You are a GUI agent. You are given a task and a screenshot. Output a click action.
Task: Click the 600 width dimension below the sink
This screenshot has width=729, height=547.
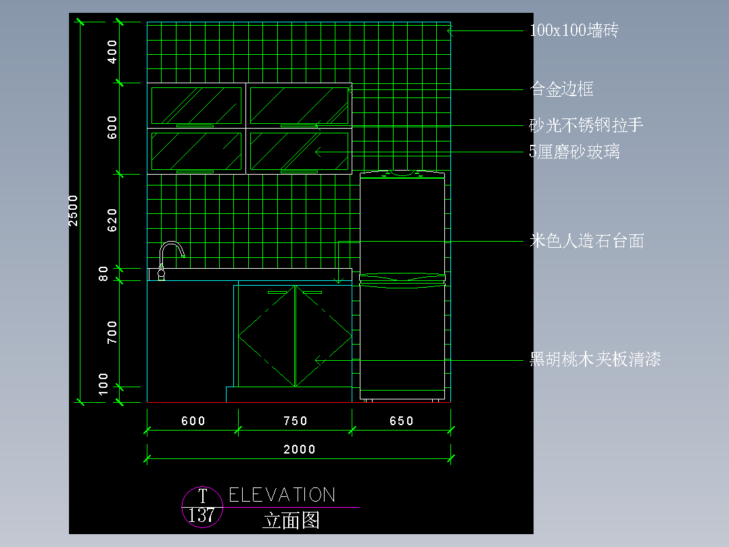click(193, 420)
